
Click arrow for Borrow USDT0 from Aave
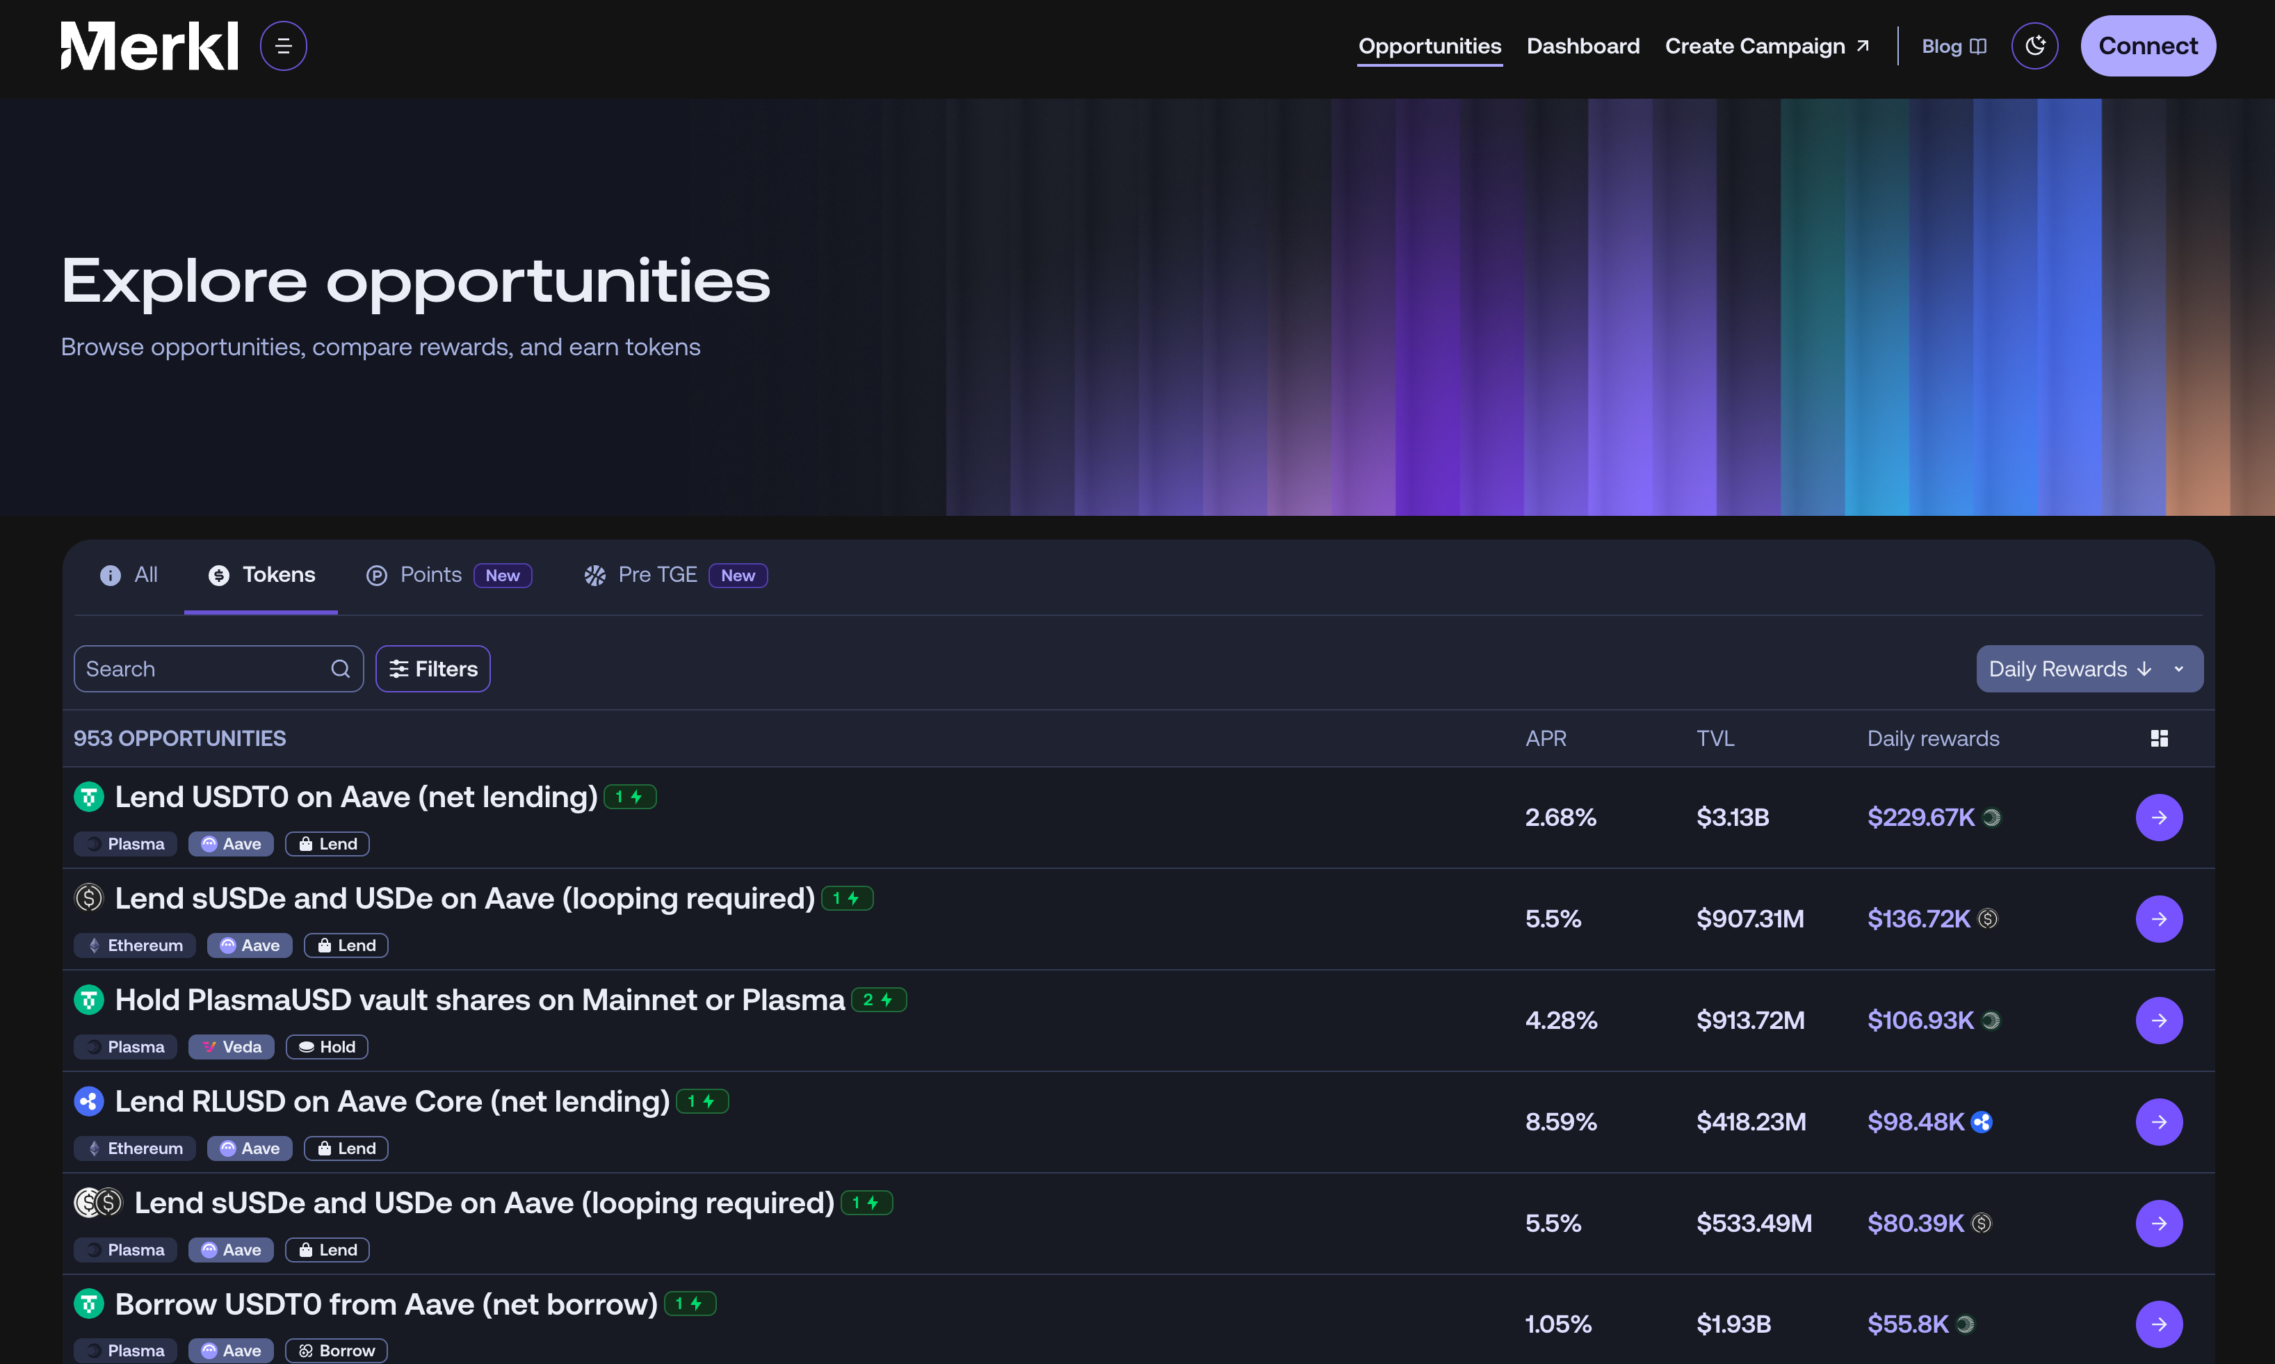point(2158,1324)
